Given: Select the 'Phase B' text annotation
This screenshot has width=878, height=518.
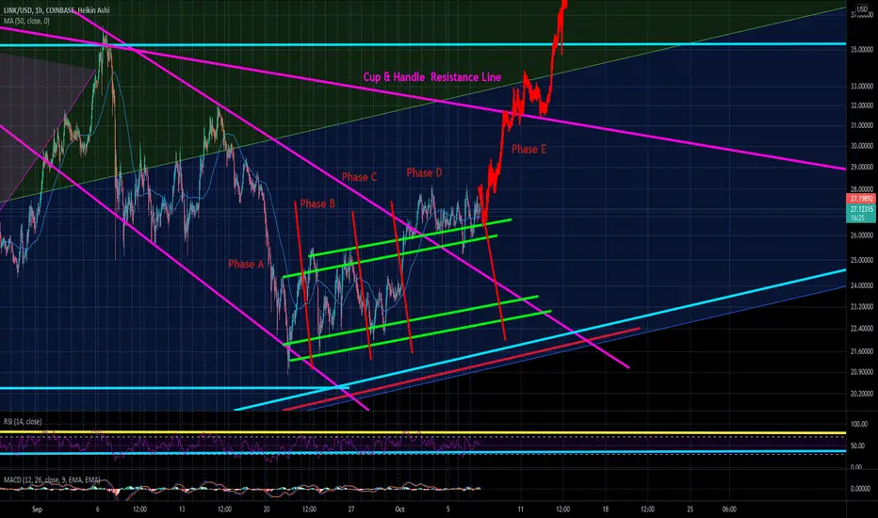Looking at the screenshot, I should click(317, 203).
